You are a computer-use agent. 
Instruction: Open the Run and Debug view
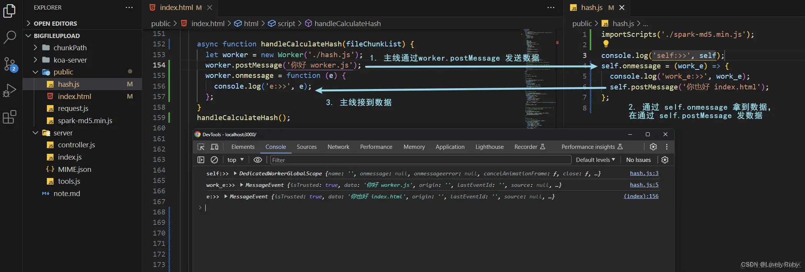pos(10,91)
